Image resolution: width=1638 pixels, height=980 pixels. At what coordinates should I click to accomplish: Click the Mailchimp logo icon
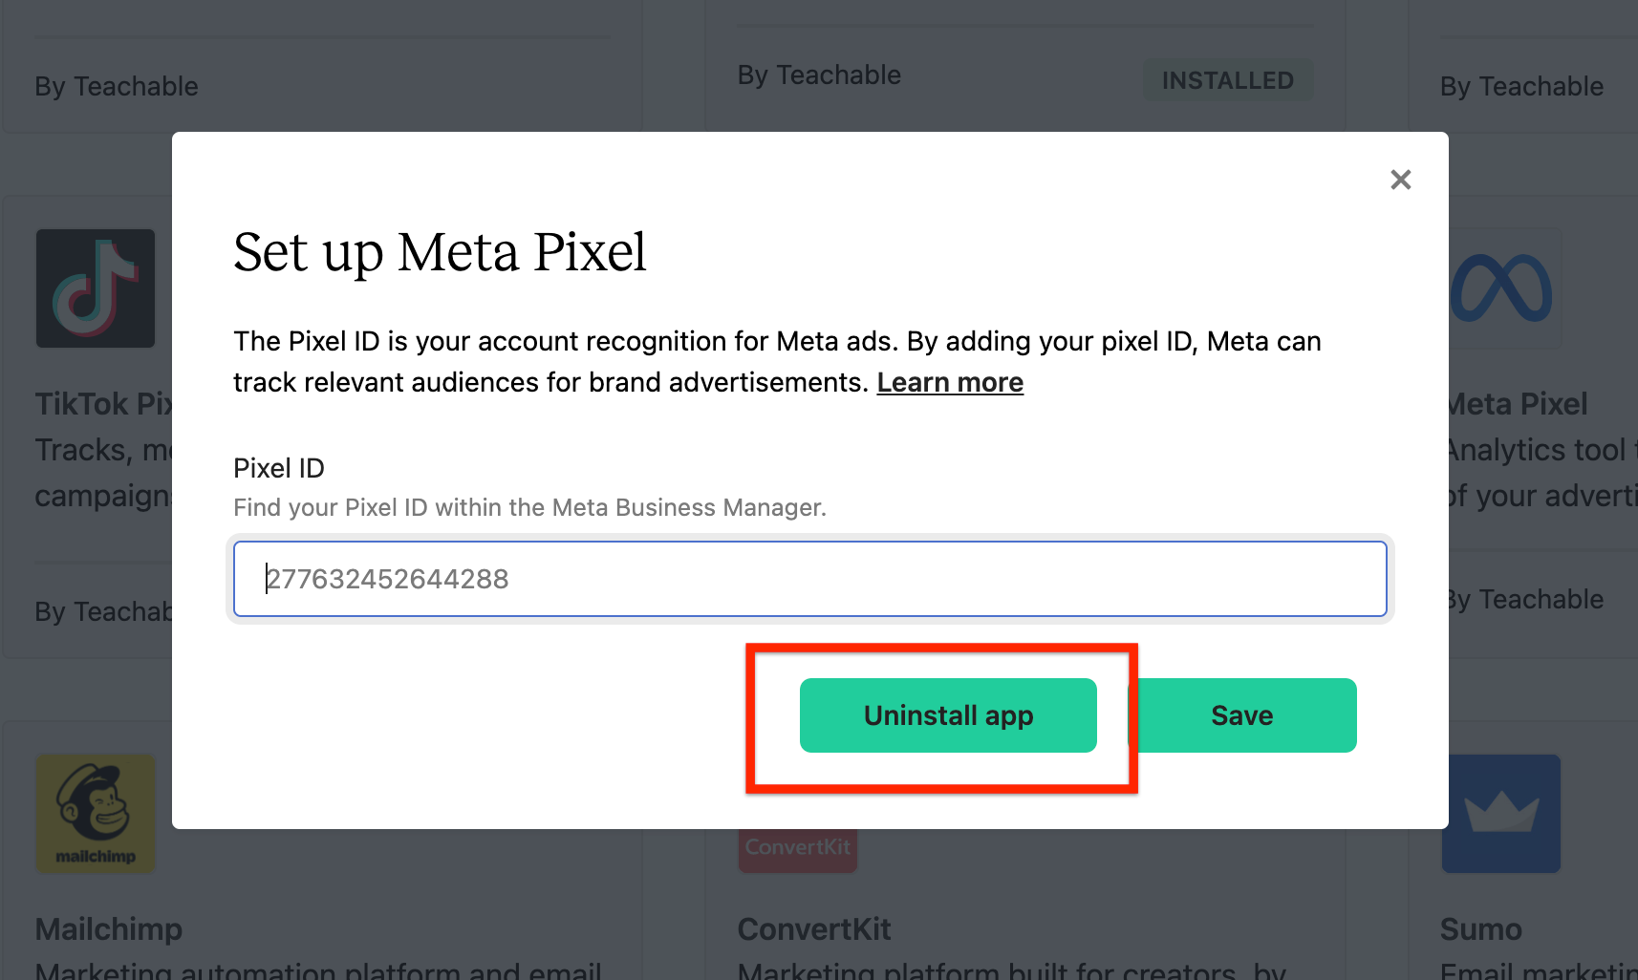(x=96, y=813)
